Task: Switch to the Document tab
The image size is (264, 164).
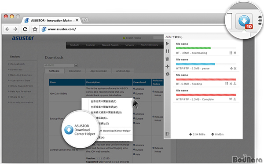Action: (75, 71)
